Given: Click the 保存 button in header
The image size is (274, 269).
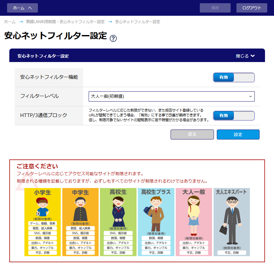Looking at the screenshot, I should 215,8.
